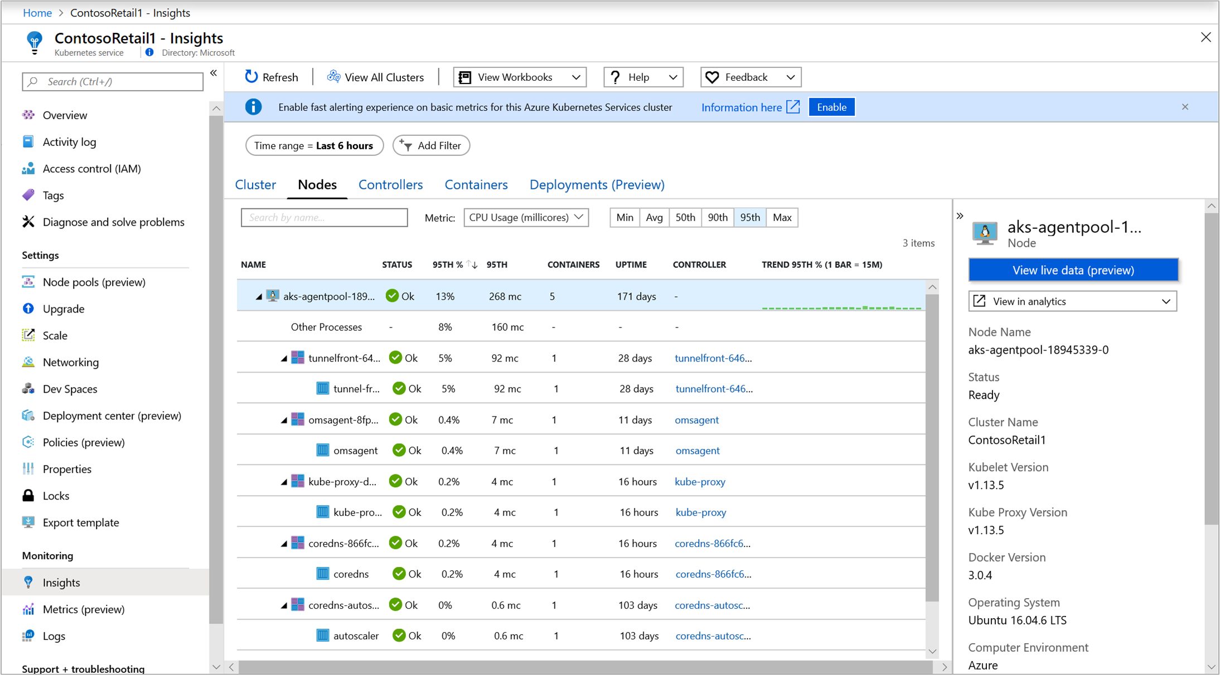
Task: Open View All Clusters
Action: 375,77
